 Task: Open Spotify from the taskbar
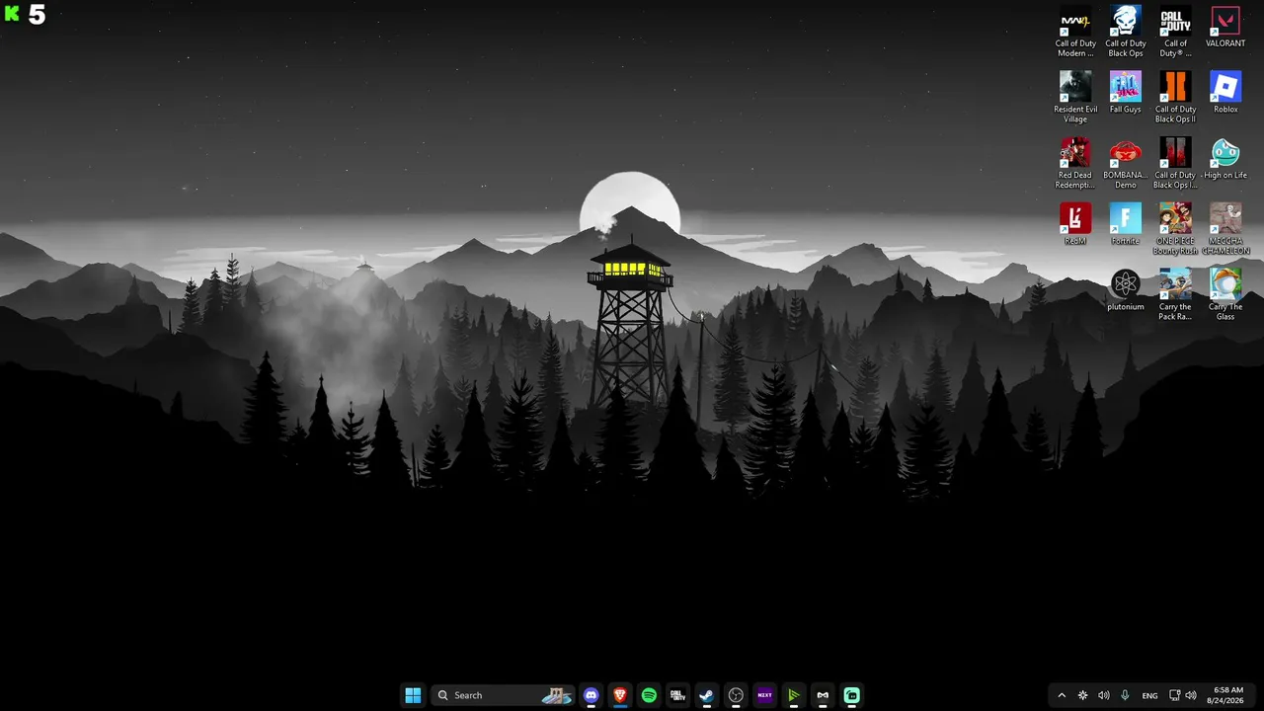[x=649, y=695]
